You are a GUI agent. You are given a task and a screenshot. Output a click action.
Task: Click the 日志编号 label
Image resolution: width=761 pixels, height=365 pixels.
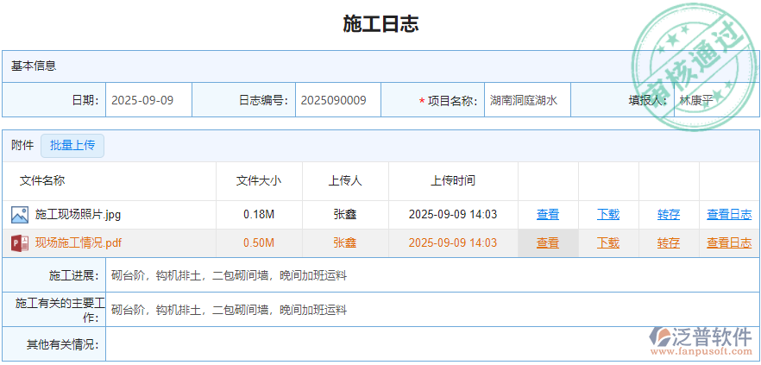pos(263,100)
